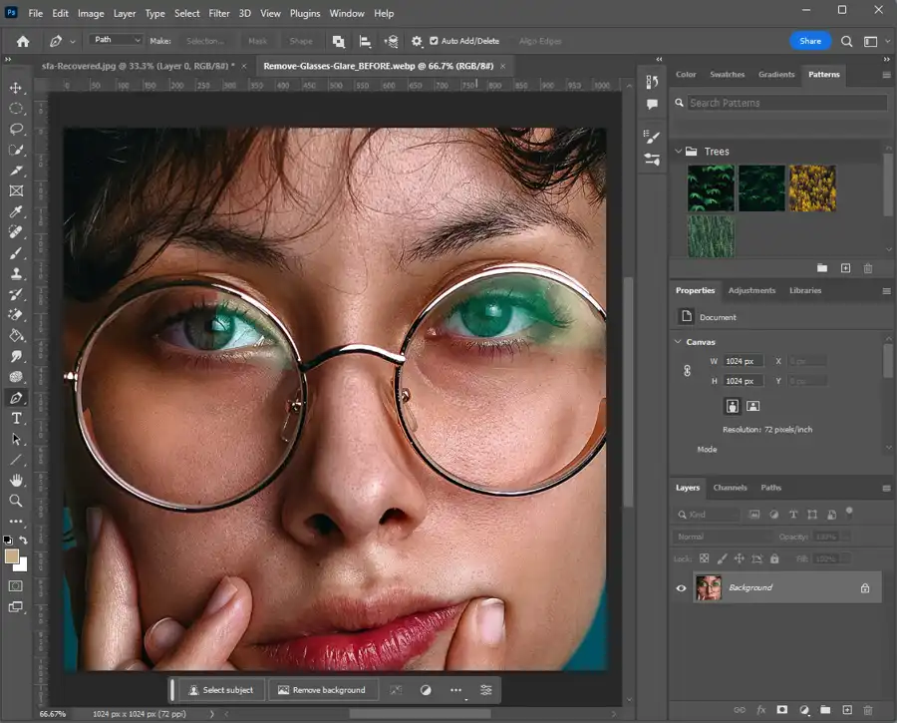
Task: Open the Path mode dropdown
Action: [117, 41]
